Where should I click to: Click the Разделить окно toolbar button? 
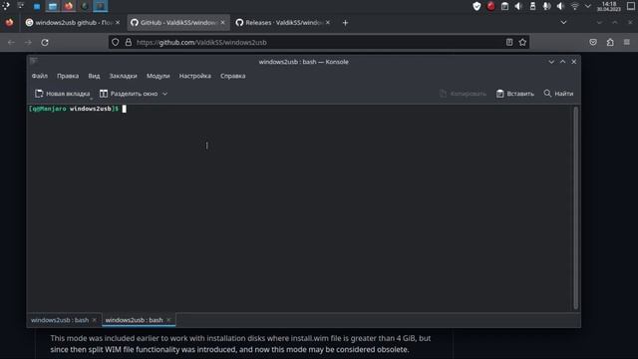[129, 94]
